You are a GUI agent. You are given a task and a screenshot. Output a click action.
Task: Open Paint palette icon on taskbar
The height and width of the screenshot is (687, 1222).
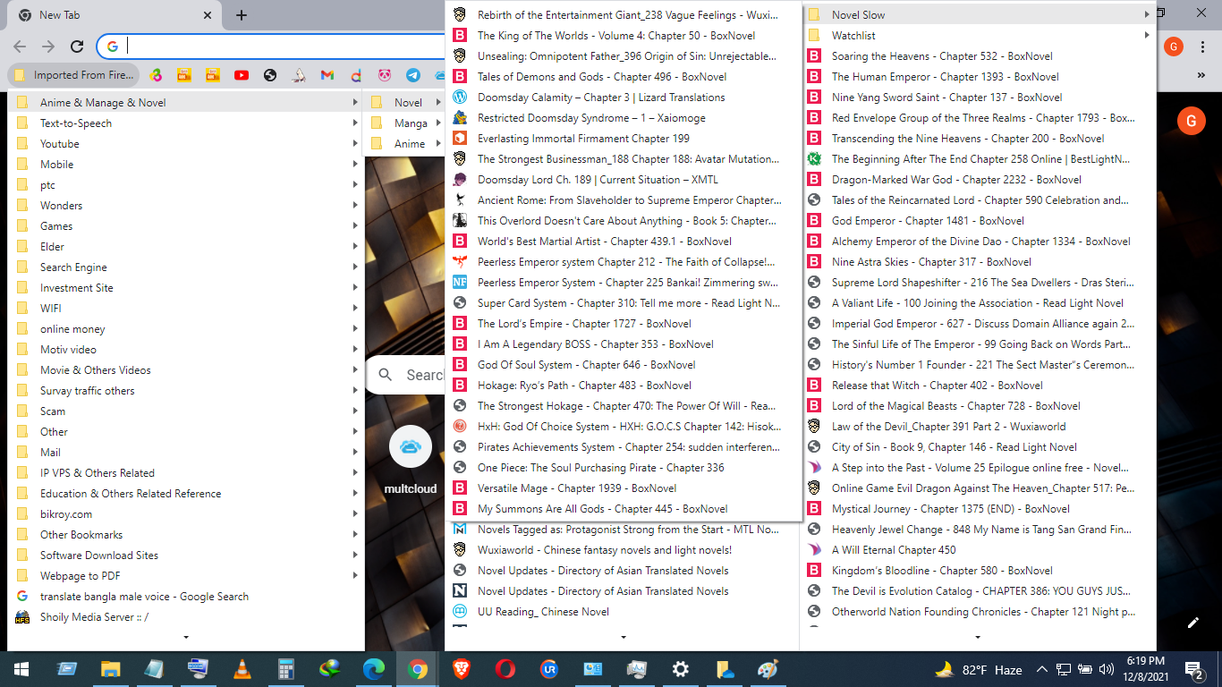tap(768, 669)
